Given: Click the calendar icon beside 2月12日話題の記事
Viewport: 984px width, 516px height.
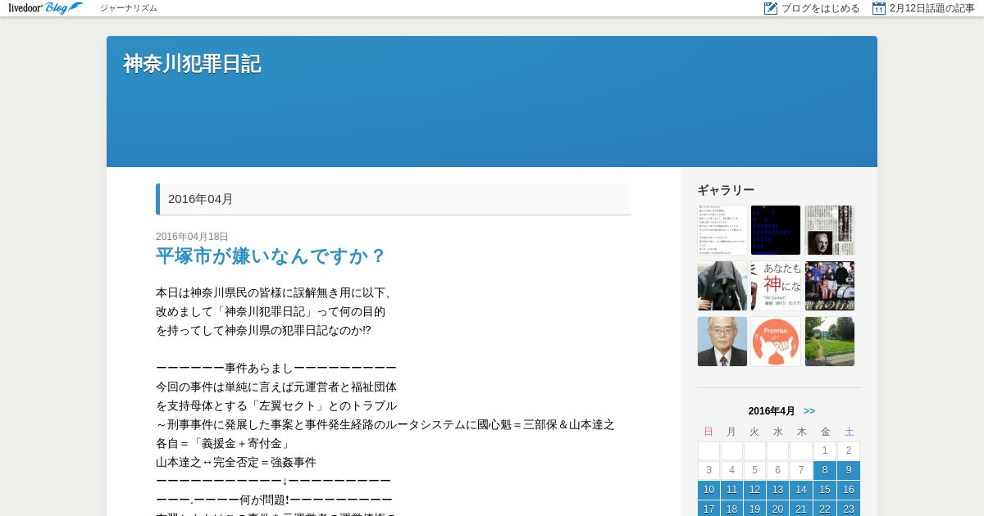Looking at the screenshot, I should coord(879,8).
